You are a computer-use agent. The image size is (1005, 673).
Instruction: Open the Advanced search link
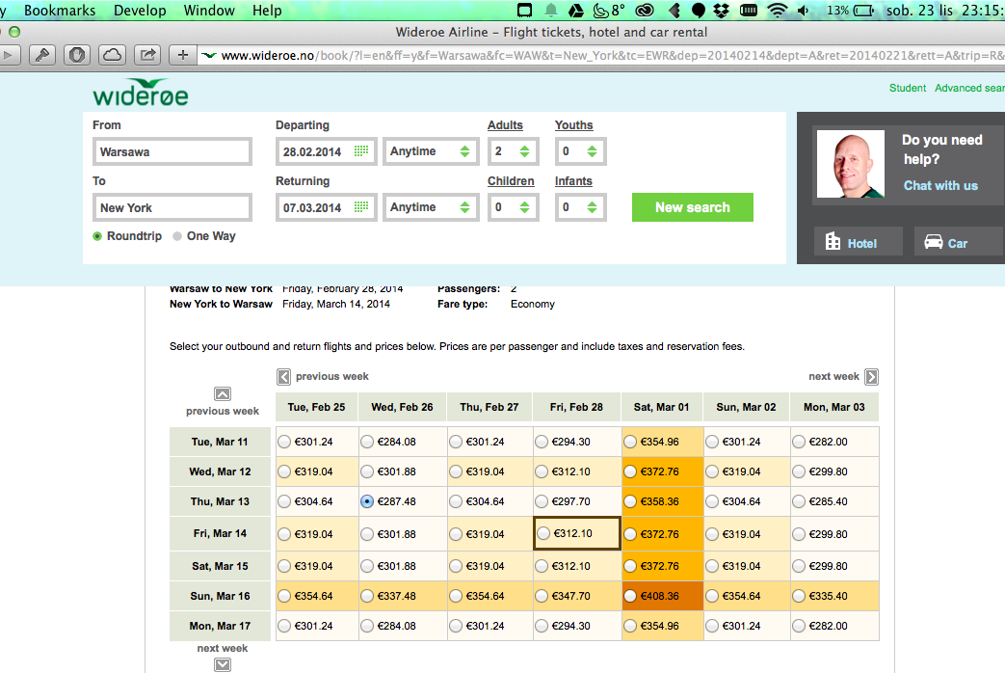969,88
